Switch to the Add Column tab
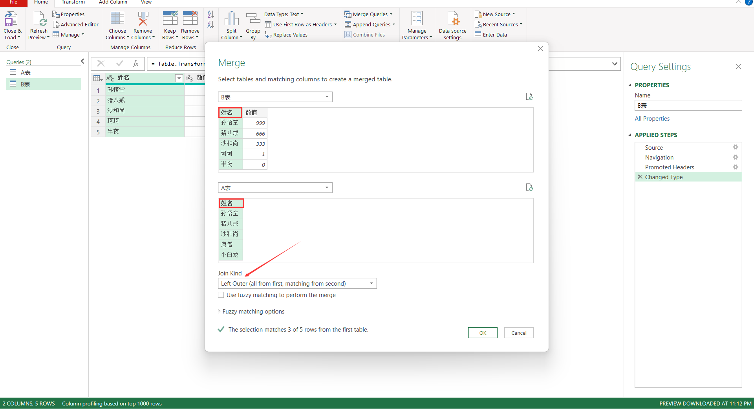Image resolution: width=754 pixels, height=409 pixels. 113,2
